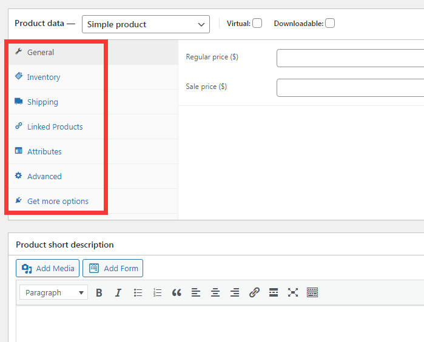Switch to the Shipping tab
The width and height of the screenshot is (424, 342).
click(x=93, y=102)
